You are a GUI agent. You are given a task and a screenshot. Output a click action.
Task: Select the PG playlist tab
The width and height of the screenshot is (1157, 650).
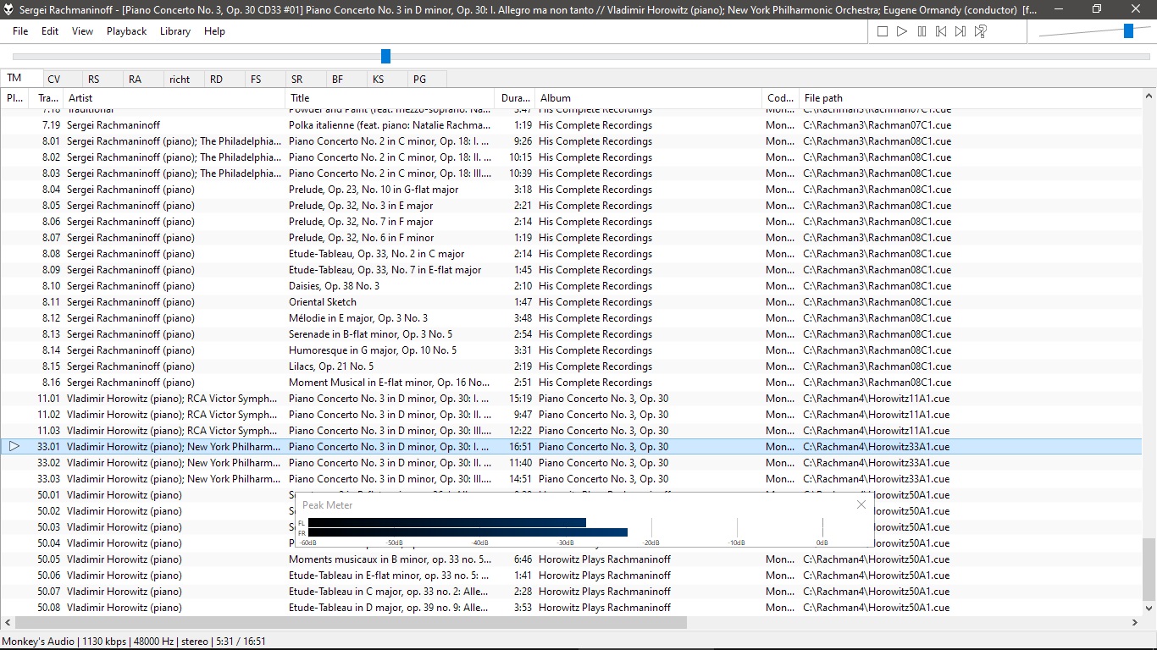coord(419,79)
